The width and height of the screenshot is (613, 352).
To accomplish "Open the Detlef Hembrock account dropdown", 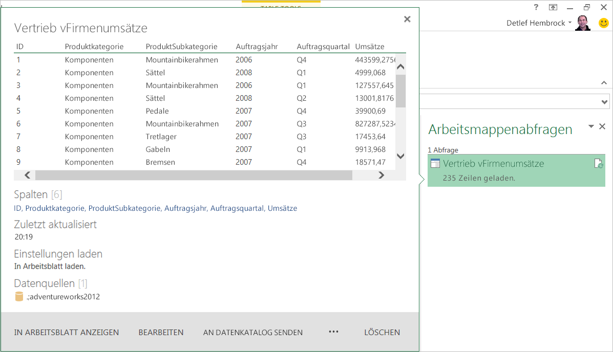I will 570,23.
